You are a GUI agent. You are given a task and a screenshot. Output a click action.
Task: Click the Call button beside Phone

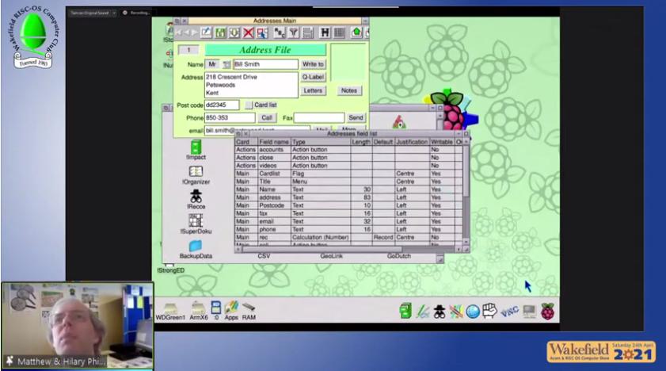267,117
